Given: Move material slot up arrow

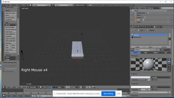Looking at the screenshot, I should click(170, 42).
